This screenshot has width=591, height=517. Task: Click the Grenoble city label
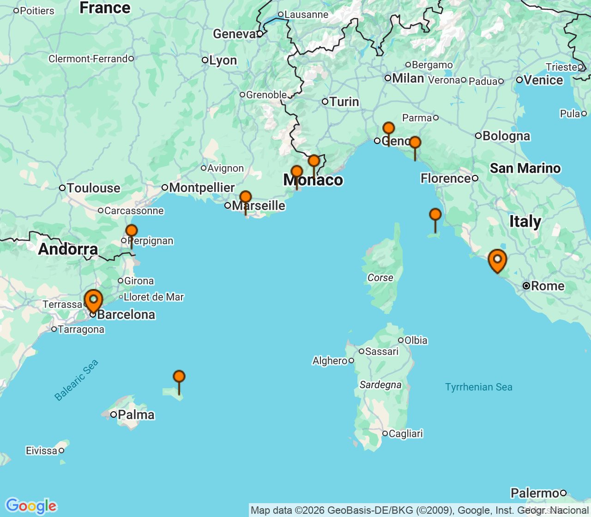pyautogui.click(x=266, y=95)
